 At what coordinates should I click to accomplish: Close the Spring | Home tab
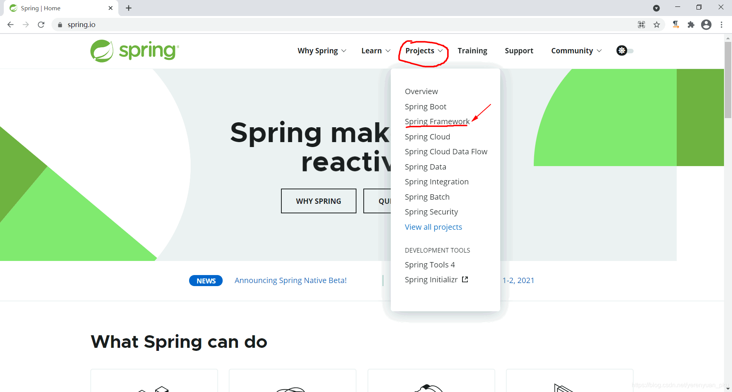click(111, 8)
